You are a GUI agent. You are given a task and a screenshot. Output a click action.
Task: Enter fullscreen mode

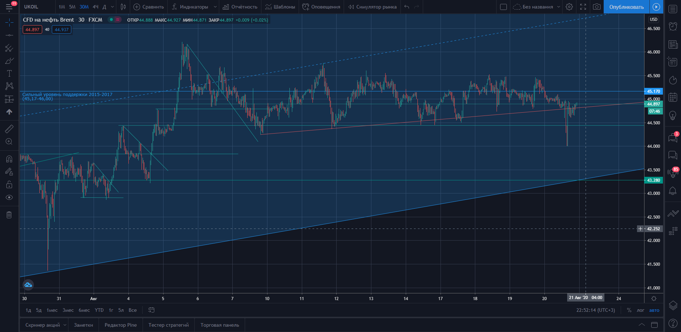pos(583,7)
